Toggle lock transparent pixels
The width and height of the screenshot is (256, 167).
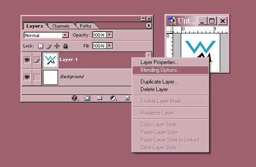point(40,46)
